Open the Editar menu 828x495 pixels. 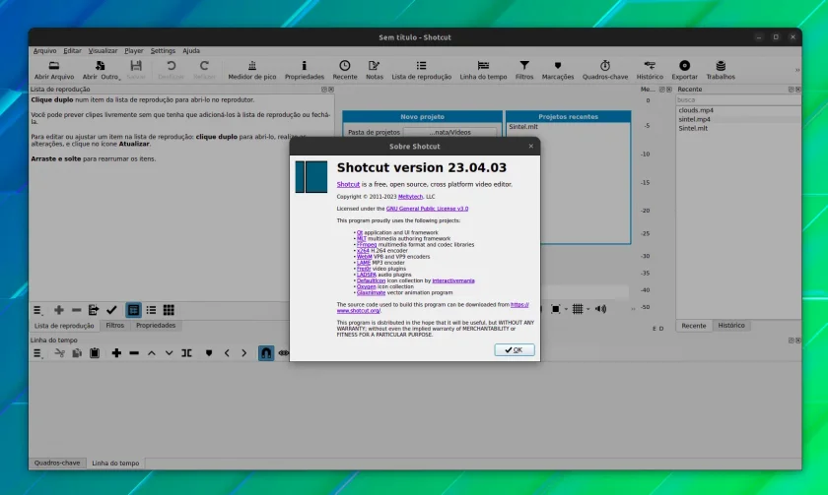coord(72,50)
